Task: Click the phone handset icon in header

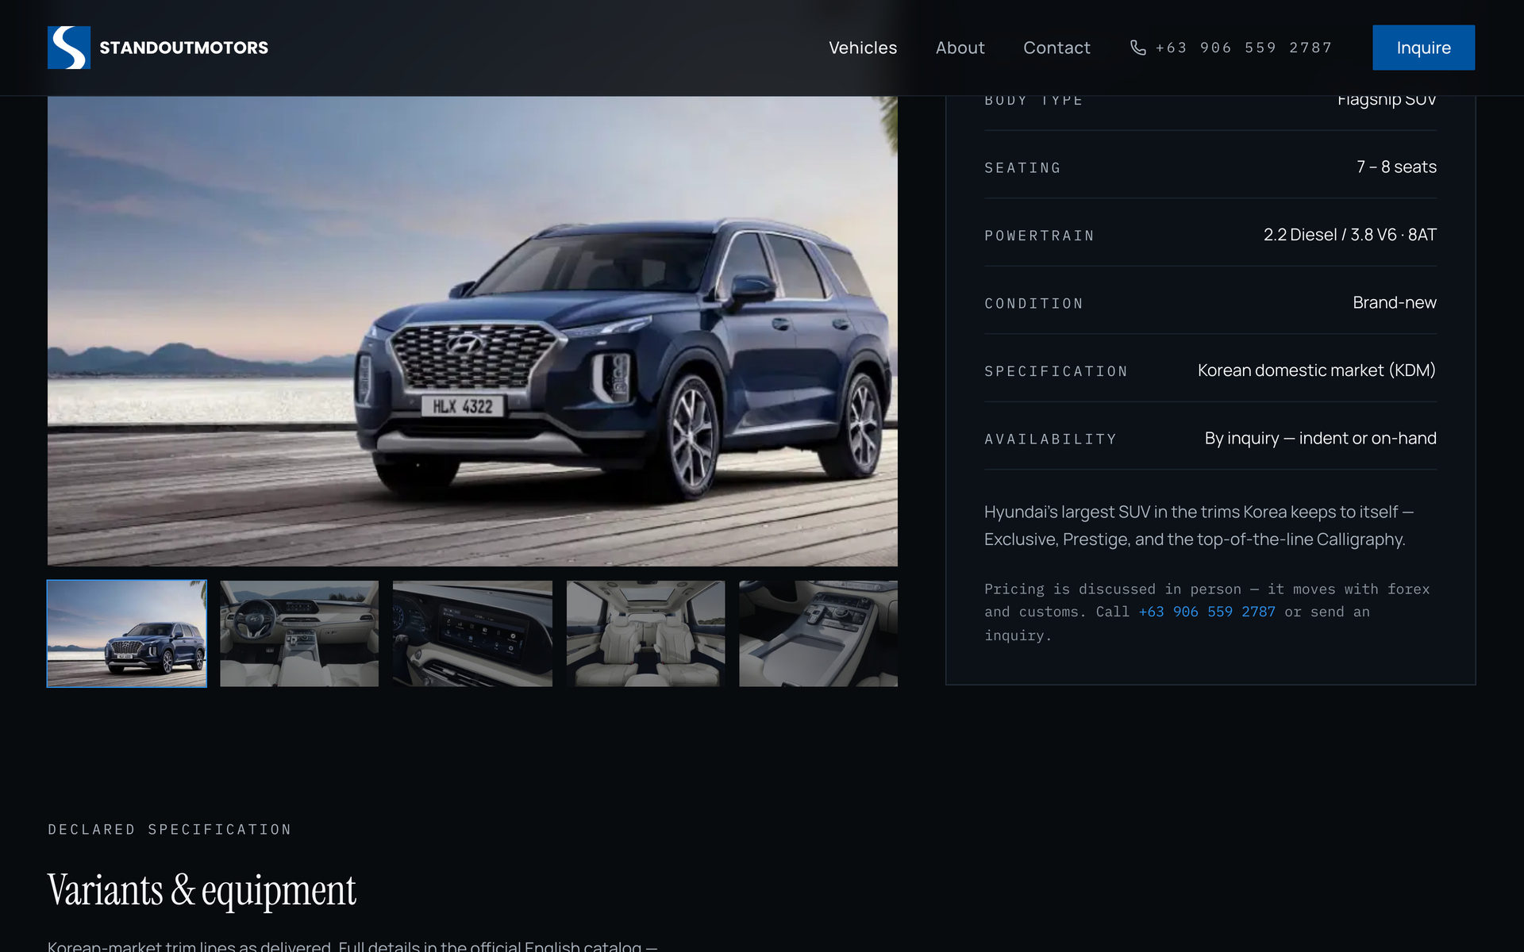Action: tap(1137, 48)
